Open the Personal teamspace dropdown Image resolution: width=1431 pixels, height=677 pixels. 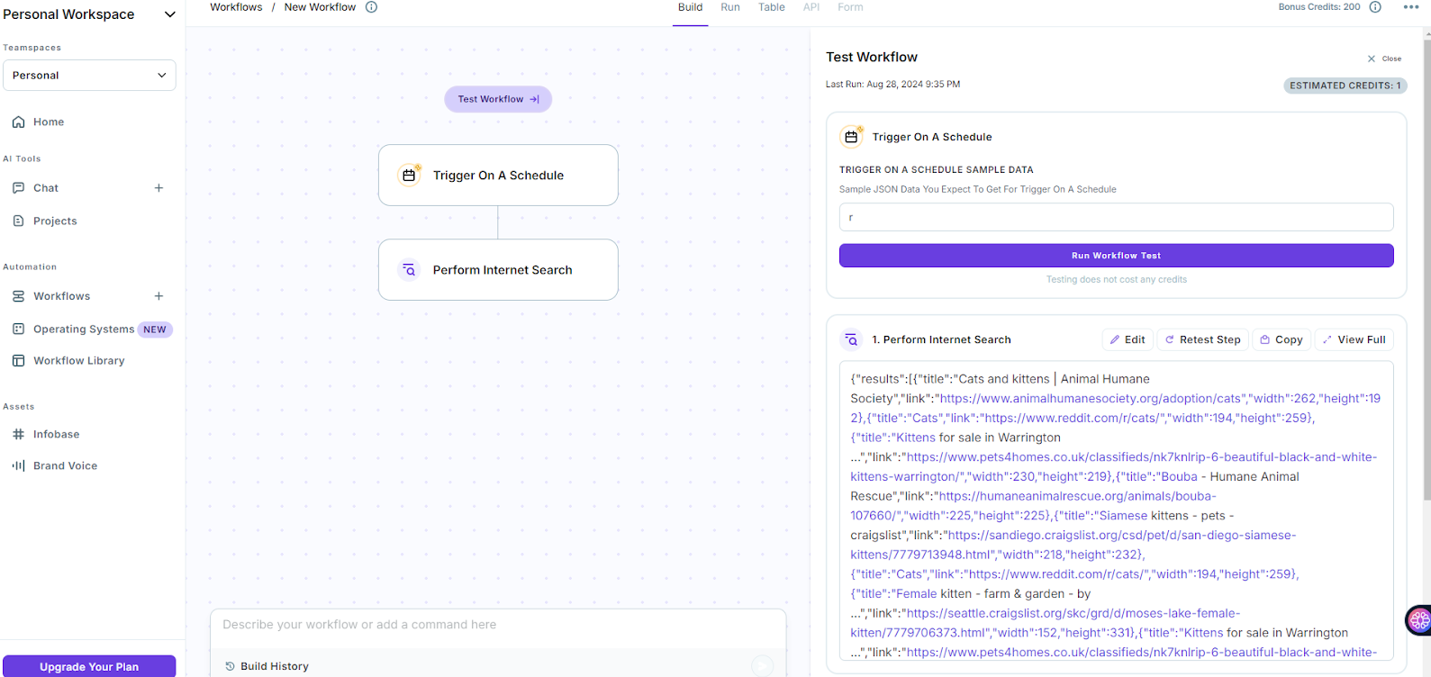click(89, 76)
